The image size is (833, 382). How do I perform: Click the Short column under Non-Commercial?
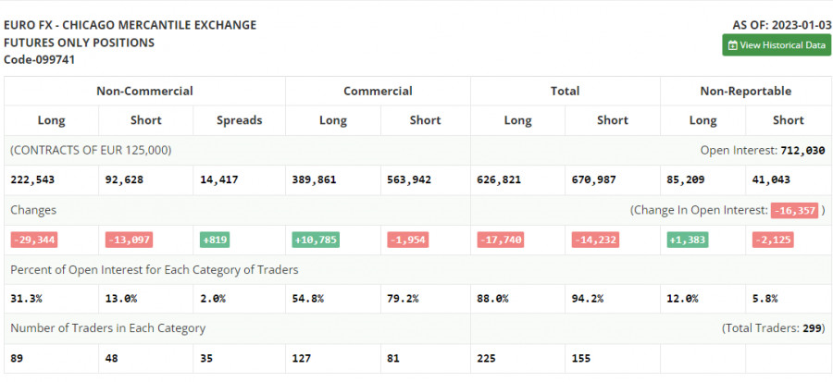pos(145,120)
